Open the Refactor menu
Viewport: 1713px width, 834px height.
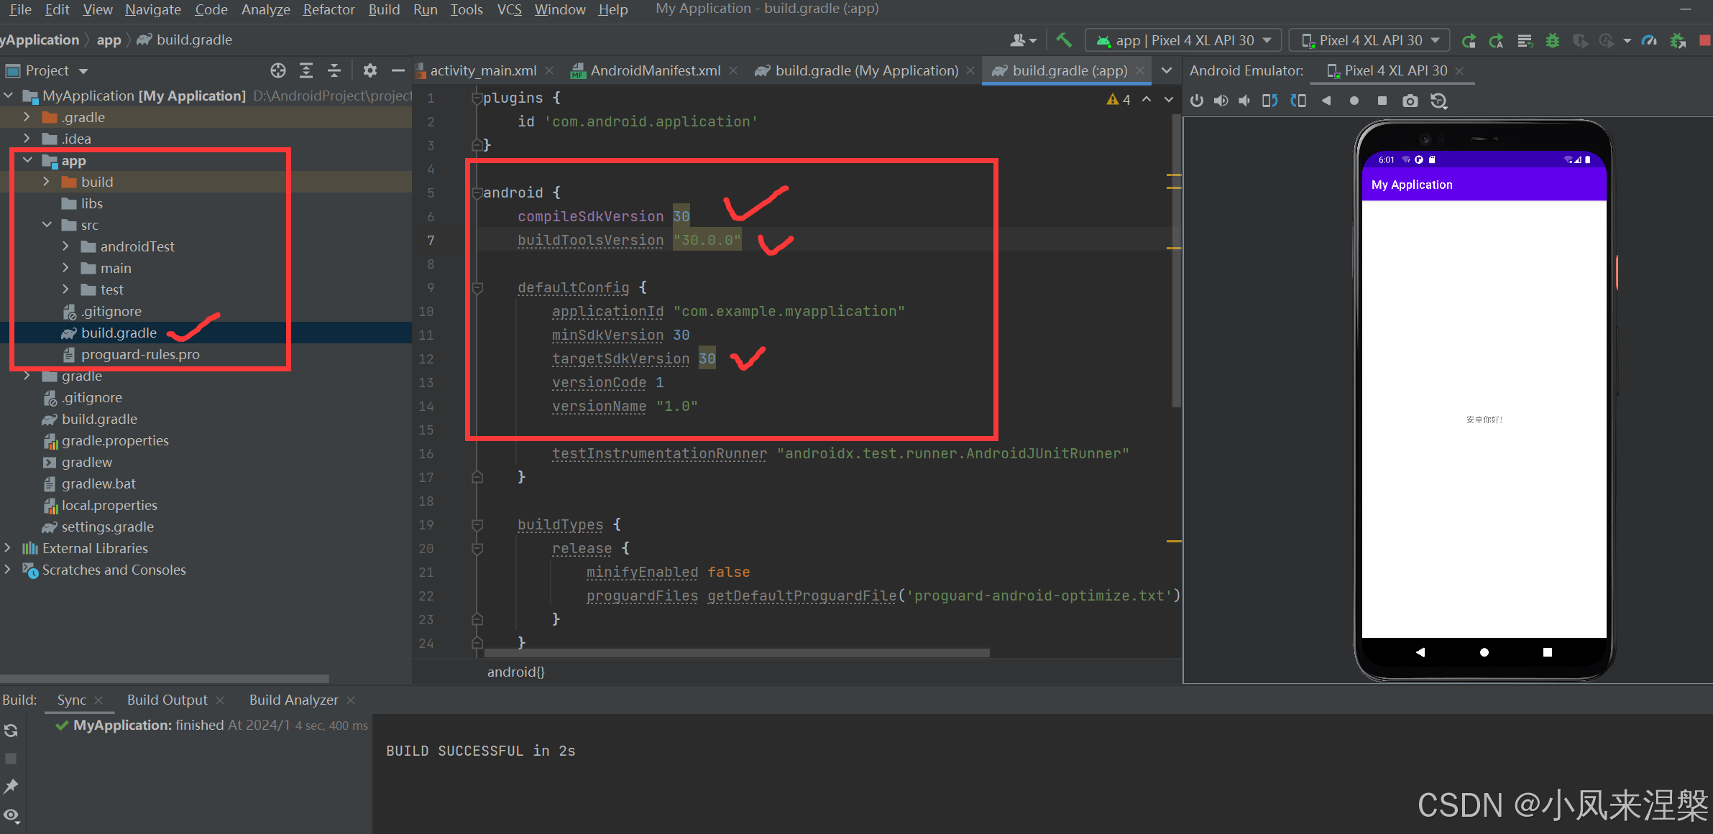click(x=329, y=9)
